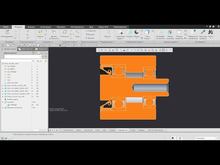The height and width of the screenshot is (165, 220).
Task: Collapse the Сечения tree node
Action: click(x=3, y=102)
